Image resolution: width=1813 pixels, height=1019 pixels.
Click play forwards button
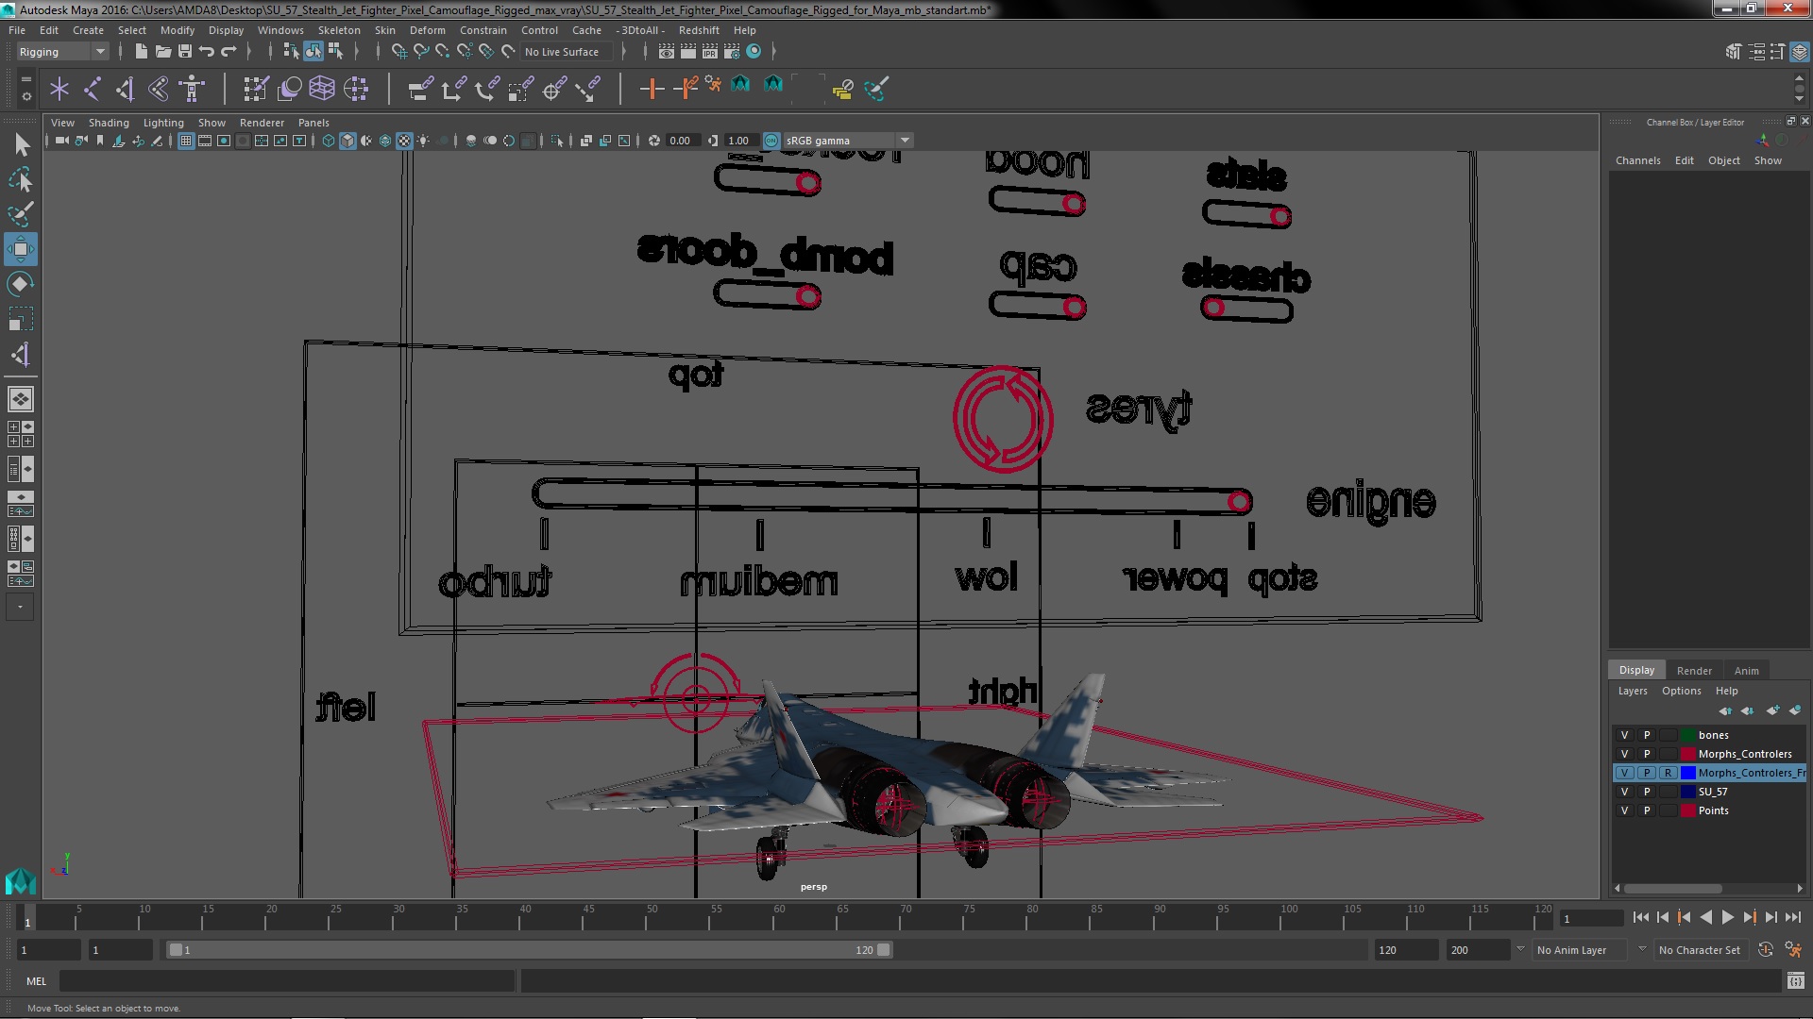(1727, 917)
